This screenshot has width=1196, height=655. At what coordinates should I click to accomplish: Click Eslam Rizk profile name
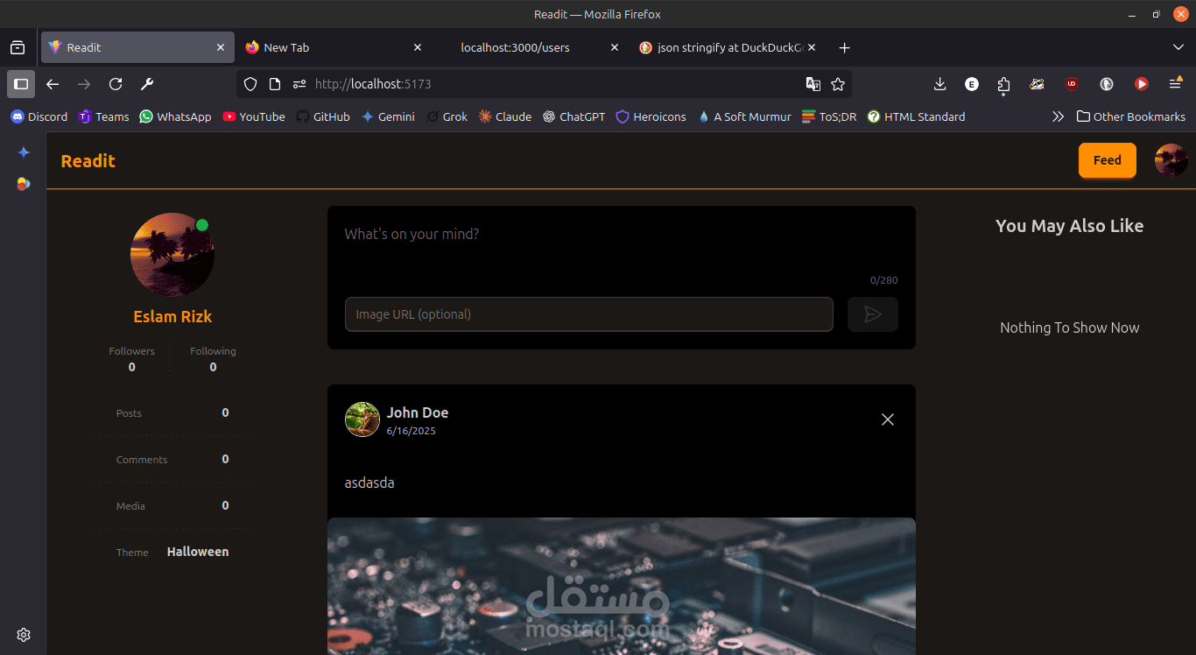pyautogui.click(x=172, y=317)
